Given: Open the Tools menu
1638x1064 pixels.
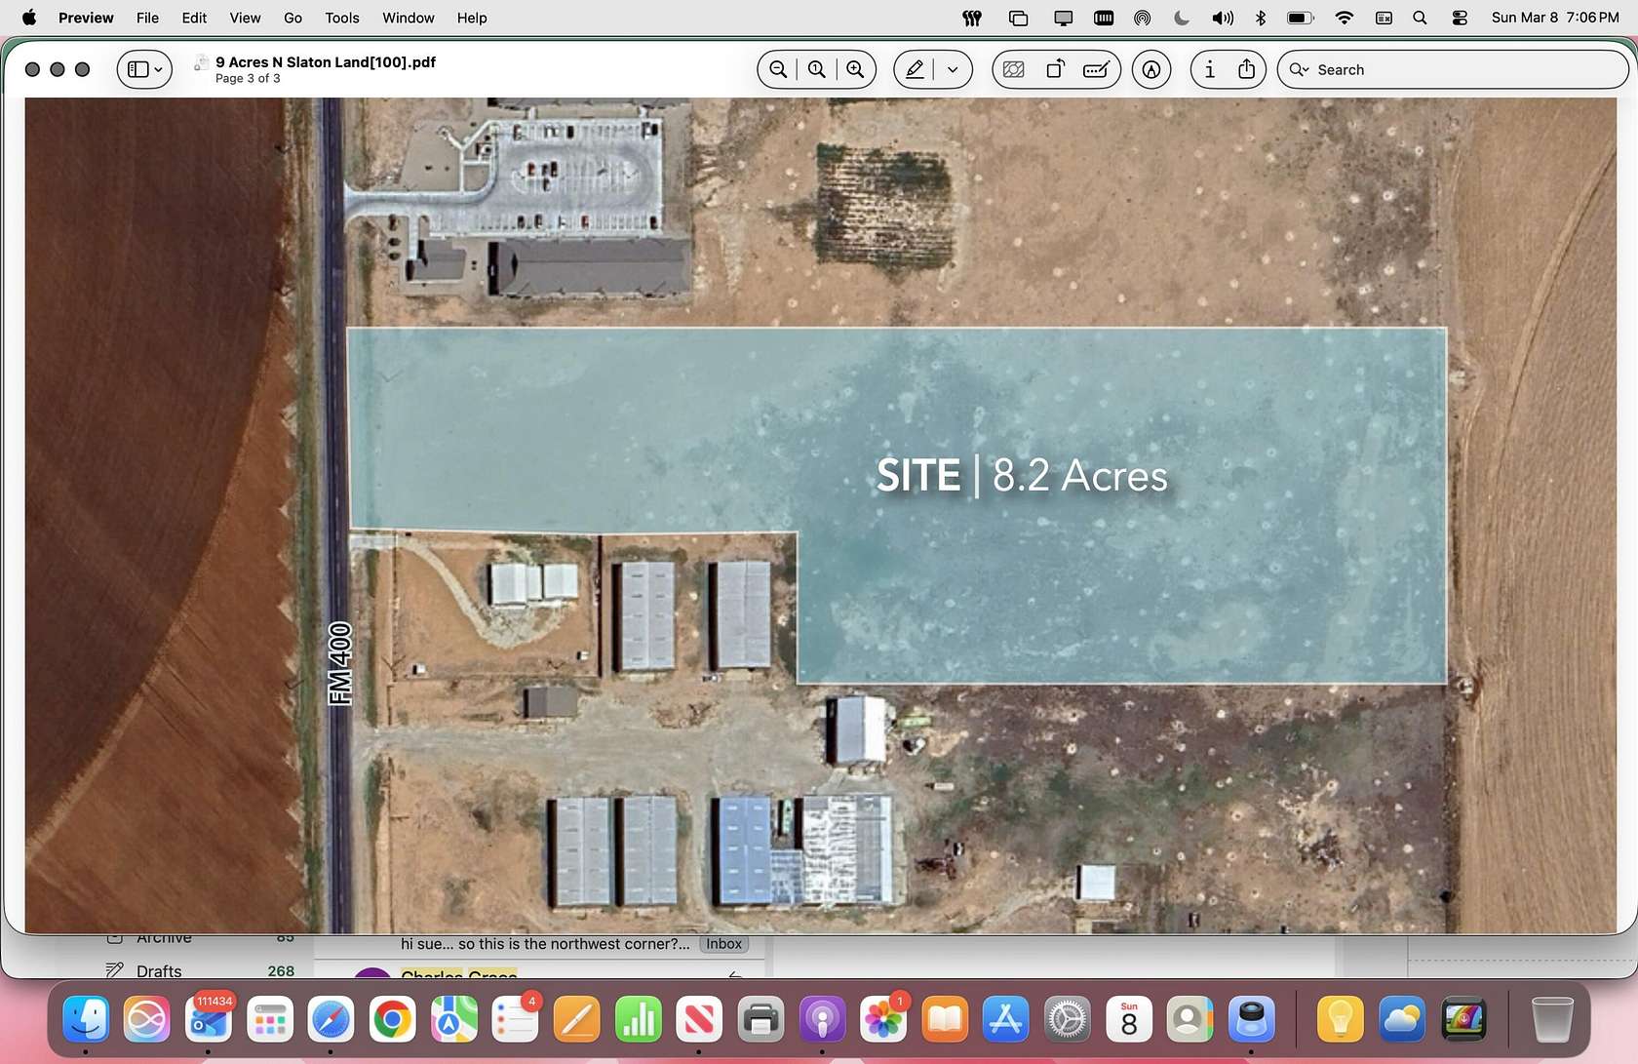Looking at the screenshot, I should pos(340,18).
